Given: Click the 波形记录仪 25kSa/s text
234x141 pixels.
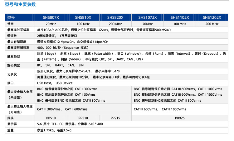Looking at the screenshot, I should 78,71.
